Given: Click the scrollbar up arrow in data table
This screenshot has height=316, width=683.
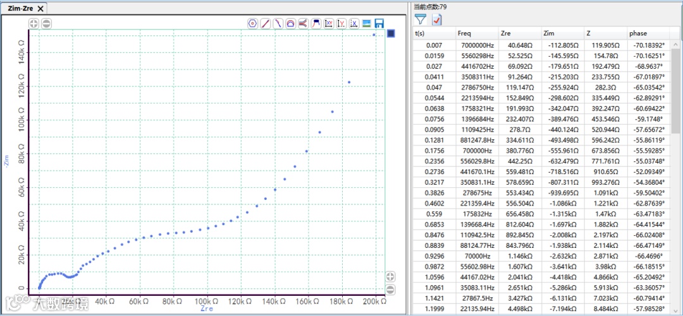Looking at the screenshot, I should 675,44.
